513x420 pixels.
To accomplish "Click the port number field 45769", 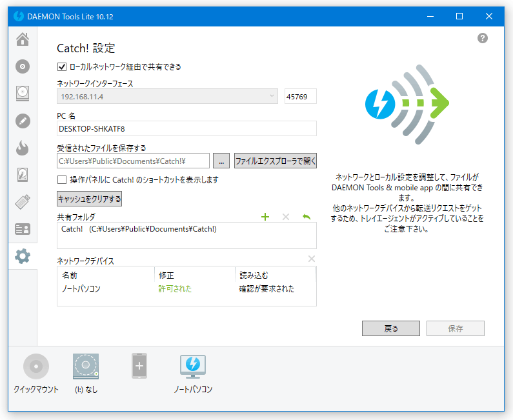I will pos(300,97).
